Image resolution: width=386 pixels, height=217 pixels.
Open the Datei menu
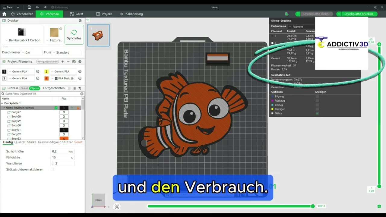(x=8, y=7)
